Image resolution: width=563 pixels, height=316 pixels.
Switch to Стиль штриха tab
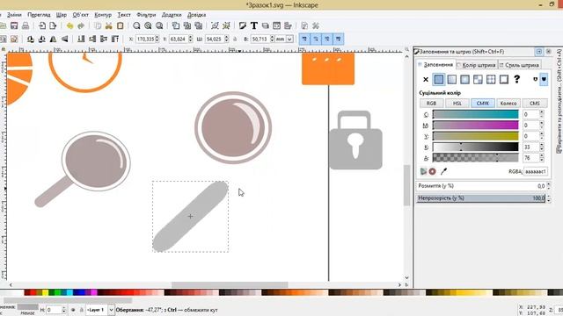(x=519, y=65)
